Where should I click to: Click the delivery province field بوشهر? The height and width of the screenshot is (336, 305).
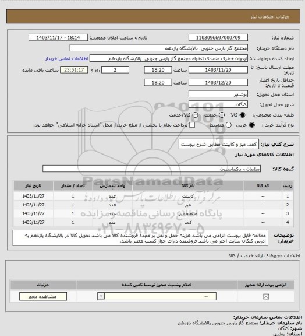click(218, 94)
